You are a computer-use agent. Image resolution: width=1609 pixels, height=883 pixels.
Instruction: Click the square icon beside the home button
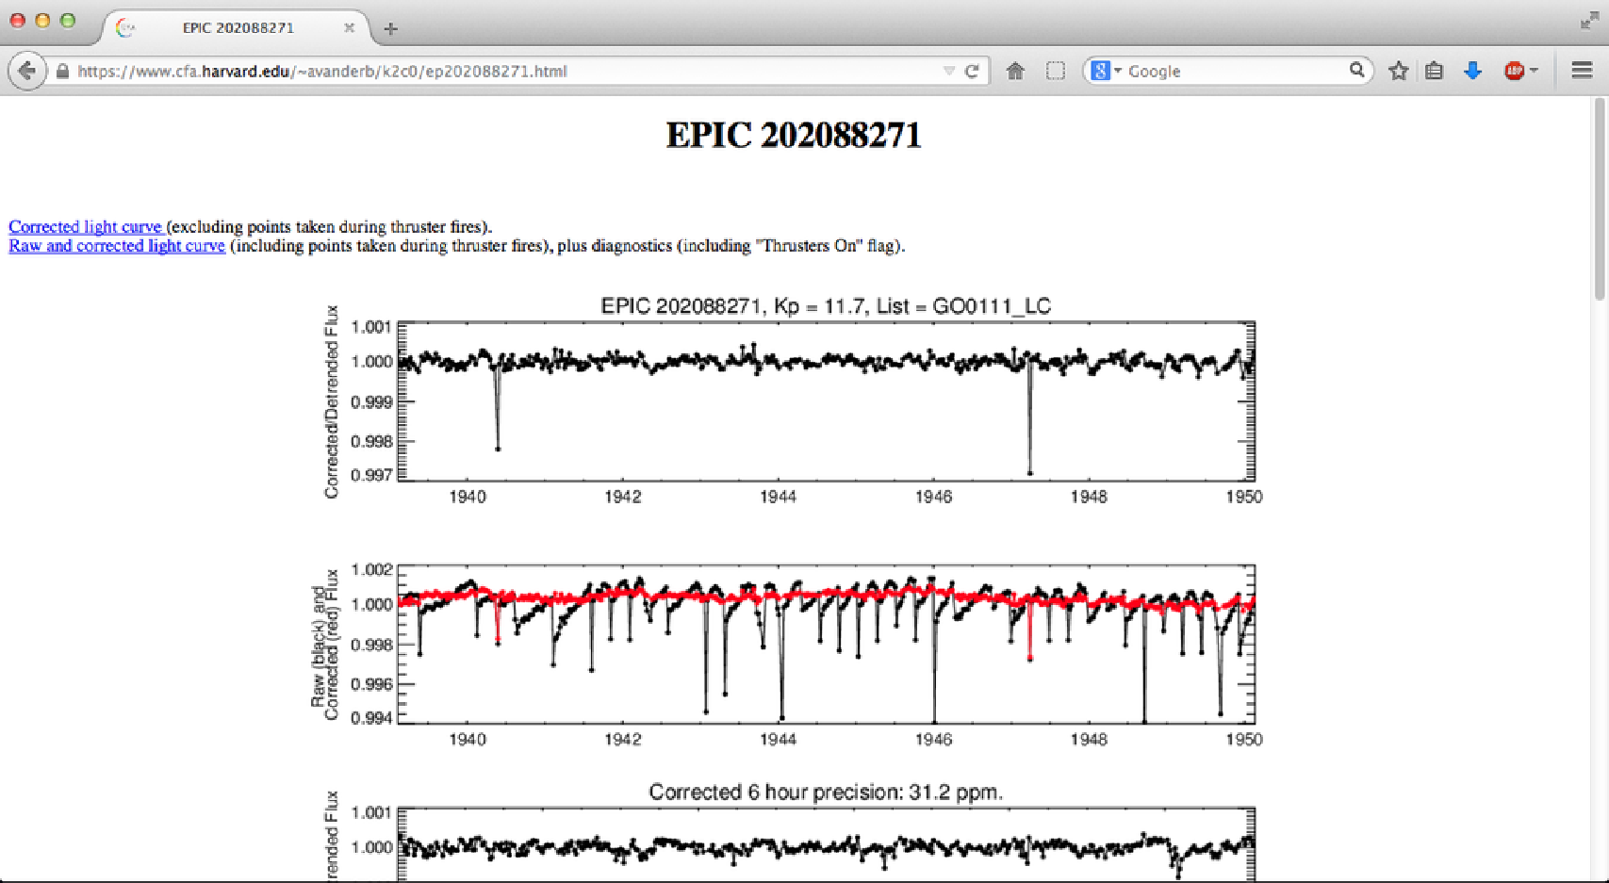click(x=1056, y=71)
